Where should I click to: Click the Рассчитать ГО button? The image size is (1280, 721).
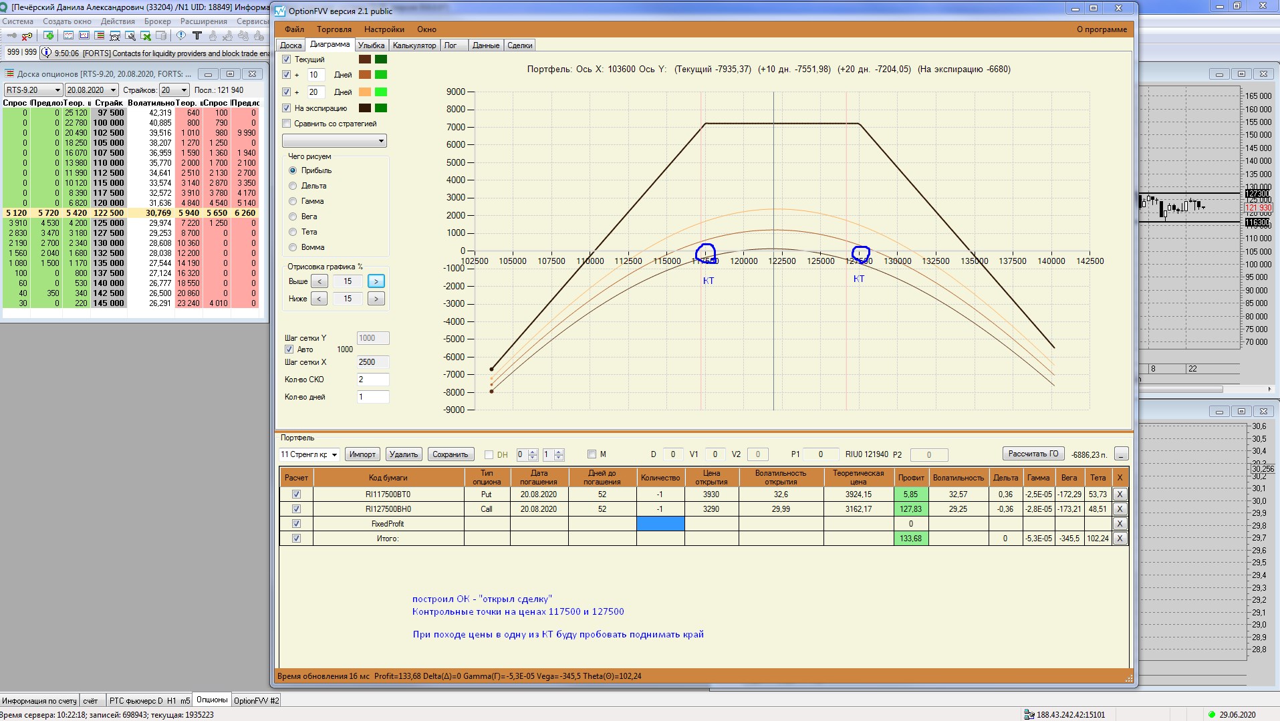coord(1033,454)
